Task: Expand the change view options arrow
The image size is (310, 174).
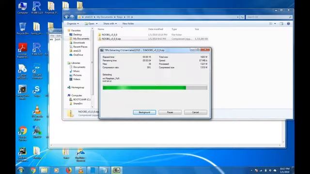Action: (275, 24)
